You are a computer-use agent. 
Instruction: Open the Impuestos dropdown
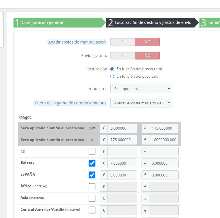click(x=141, y=89)
